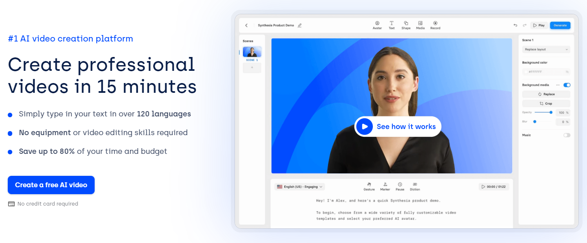Click the Play button in the top bar

(x=539, y=25)
